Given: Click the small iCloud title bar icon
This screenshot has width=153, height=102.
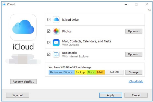Looking at the screenshot, I should point(4,4).
